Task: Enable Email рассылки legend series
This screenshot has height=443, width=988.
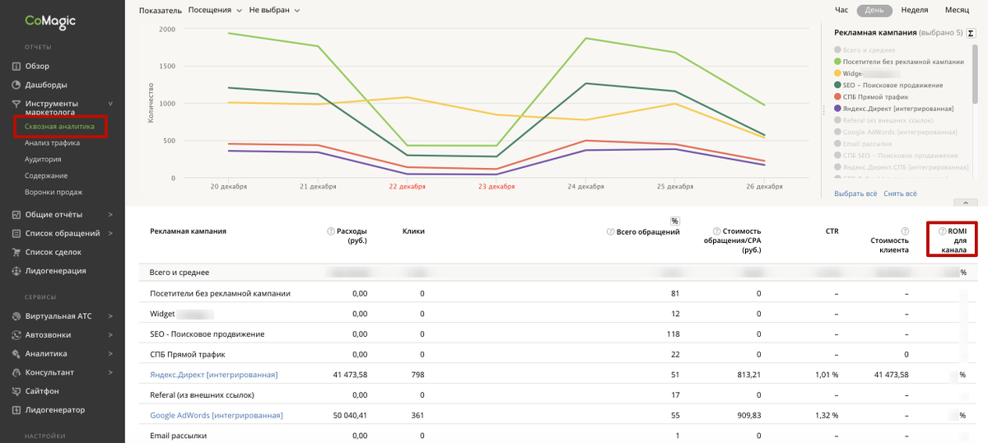Action: click(x=863, y=142)
